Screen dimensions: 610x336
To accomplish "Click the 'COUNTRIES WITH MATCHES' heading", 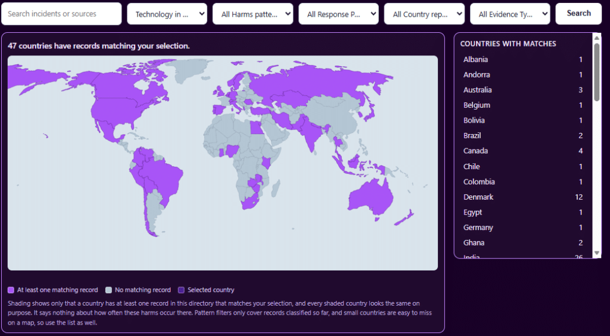I will click(508, 44).
